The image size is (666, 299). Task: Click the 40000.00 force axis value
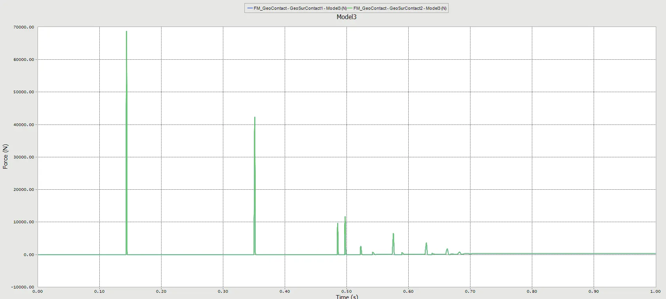24,125
